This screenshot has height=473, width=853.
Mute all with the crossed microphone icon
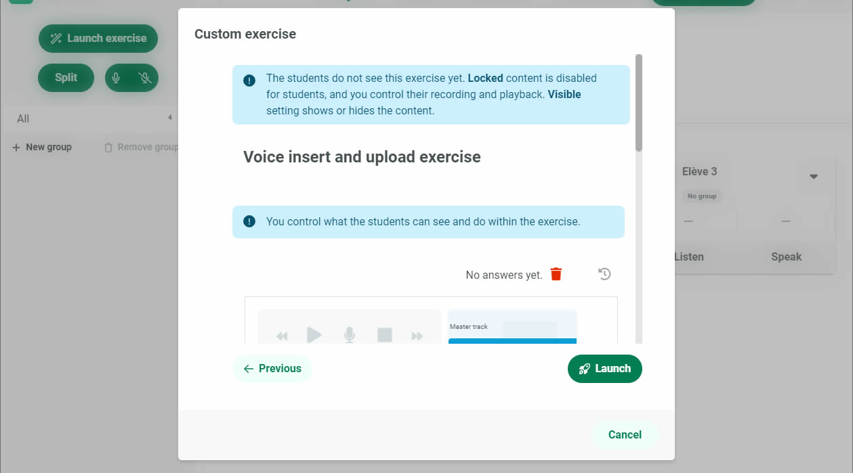click(x=145, y=78)
